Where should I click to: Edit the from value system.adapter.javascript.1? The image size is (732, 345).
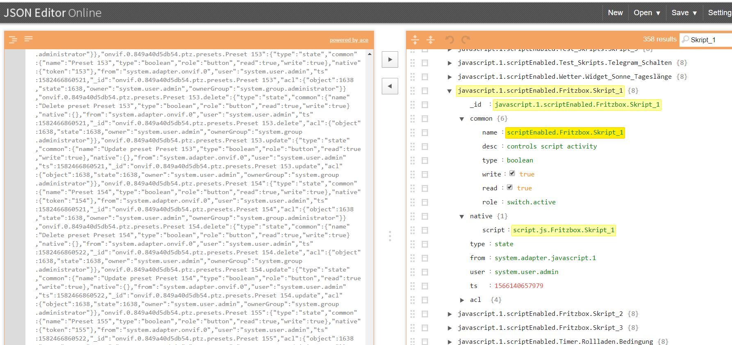(545, 258)
